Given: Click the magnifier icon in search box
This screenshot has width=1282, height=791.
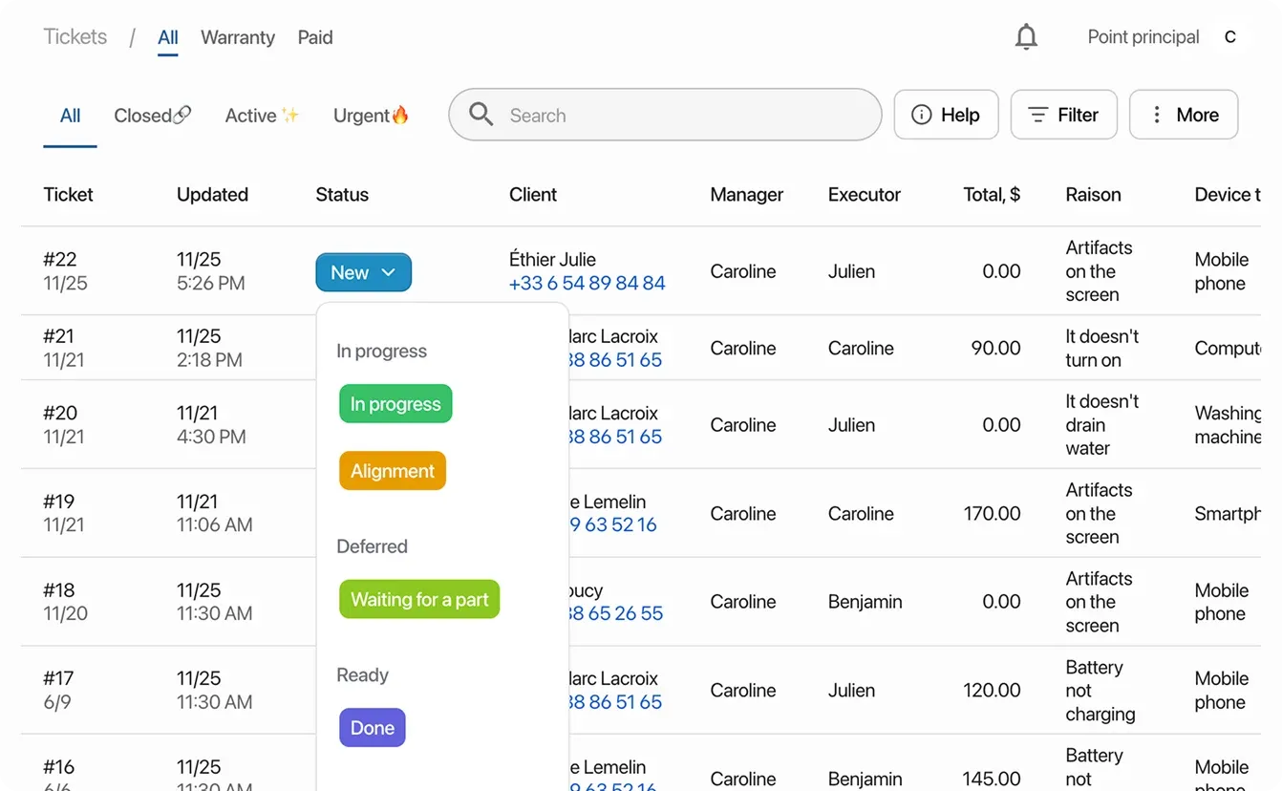Looking at the screenshot, I should [481, 115].
